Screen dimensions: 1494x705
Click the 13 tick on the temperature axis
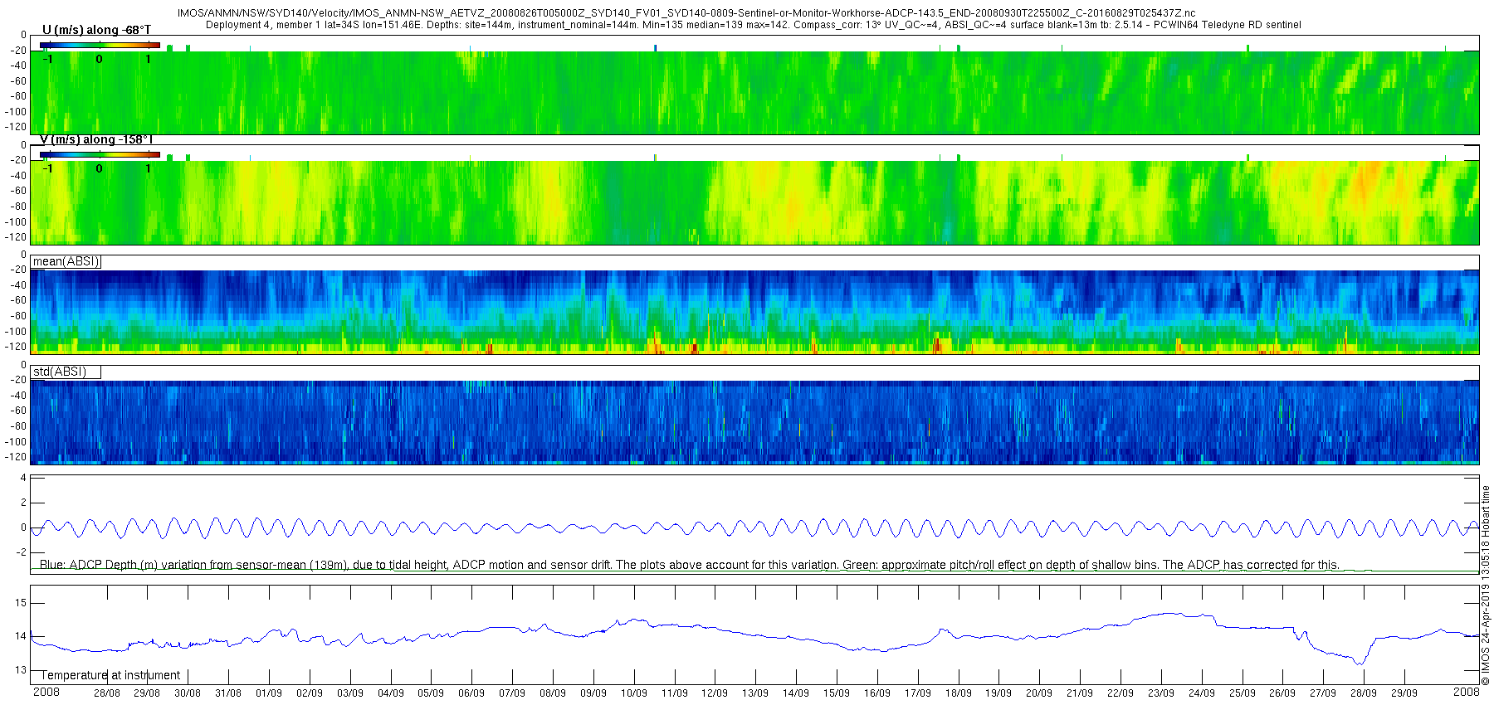(x=21, y=670)
